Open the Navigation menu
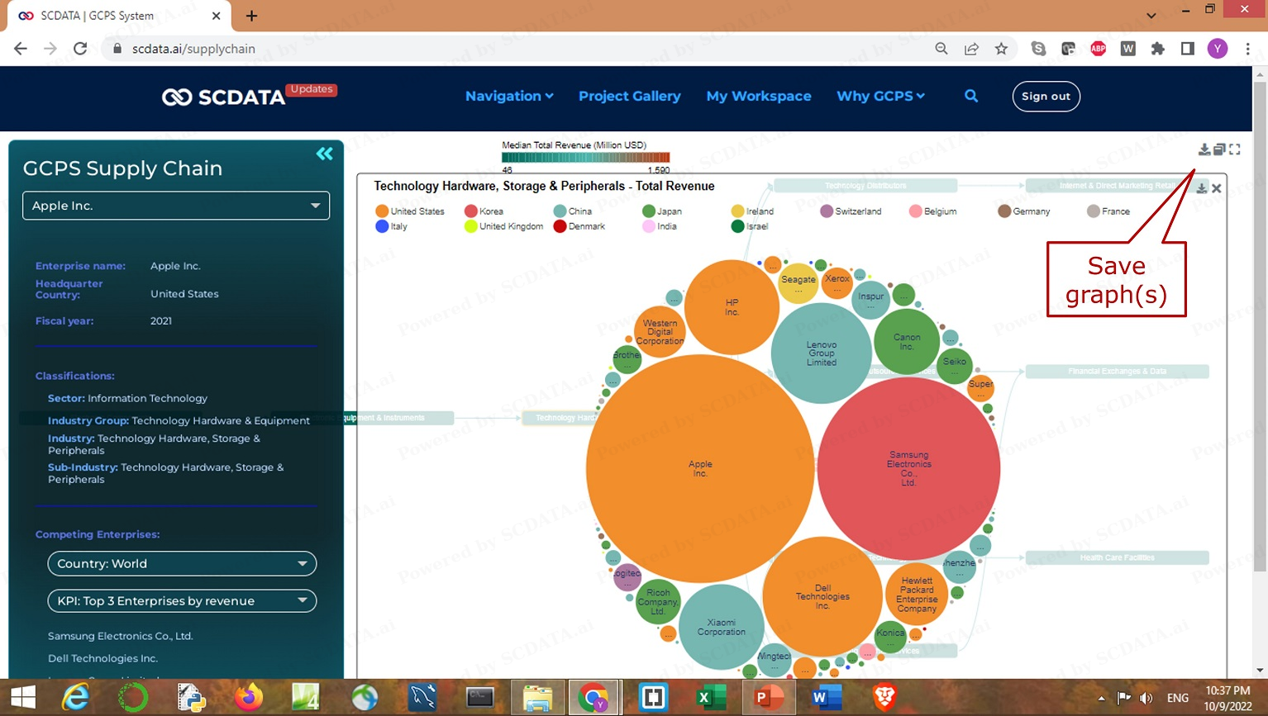The image size is (1268, 716). (509, 96)
